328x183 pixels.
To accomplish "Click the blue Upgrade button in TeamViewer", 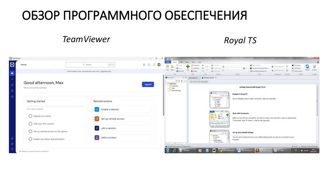I will [148, 84].
